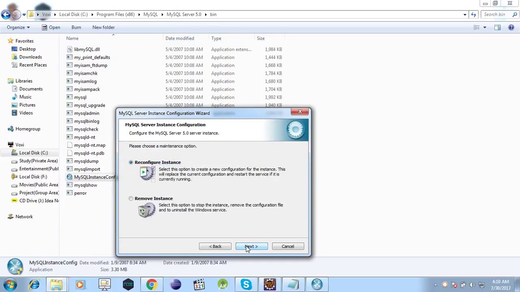Launch Internet Explorer from taskbar
This screenshot has height=292, width=520.
pyautogui.click(x=34, y=285)
